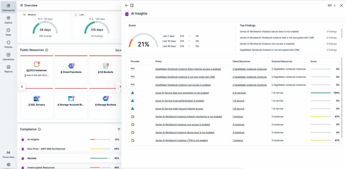This screenshot has height=169, width=346.
Task: Select the Reports icon
Action: [x=8, y=68]
